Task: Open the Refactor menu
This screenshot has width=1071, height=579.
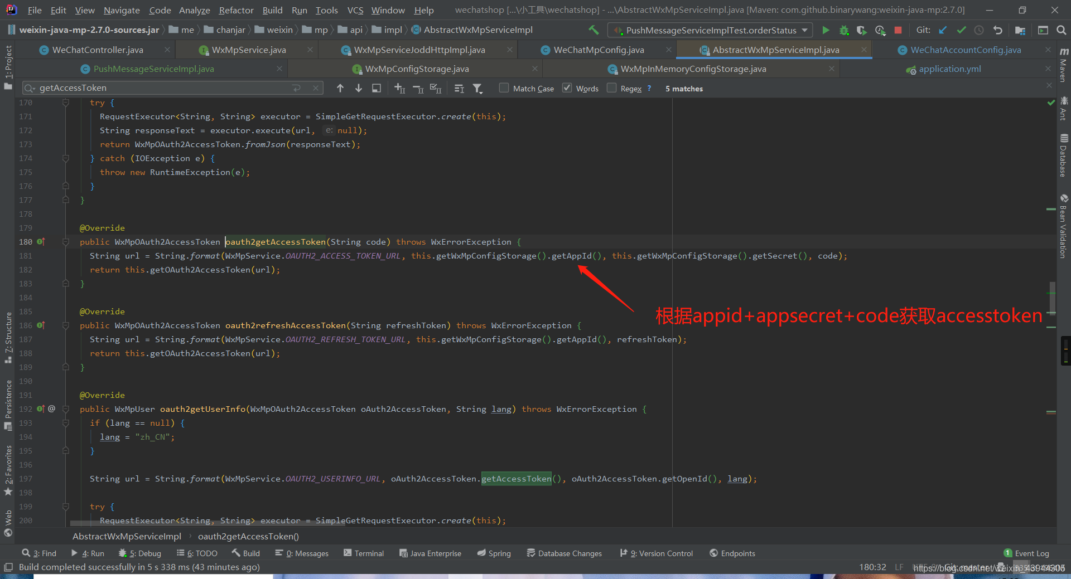Action: [x=236, y=10]
